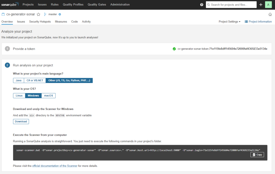
Task: Click the project folder icon beside cv-generator-sonar
Action: (x=3, y=14)
